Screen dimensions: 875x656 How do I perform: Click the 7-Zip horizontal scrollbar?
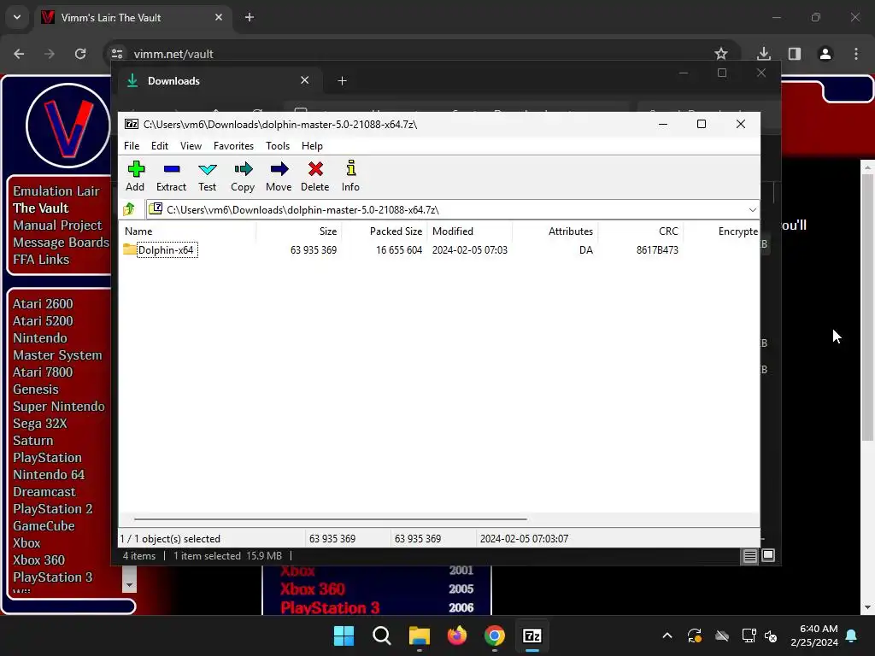(x=331, y=518)
